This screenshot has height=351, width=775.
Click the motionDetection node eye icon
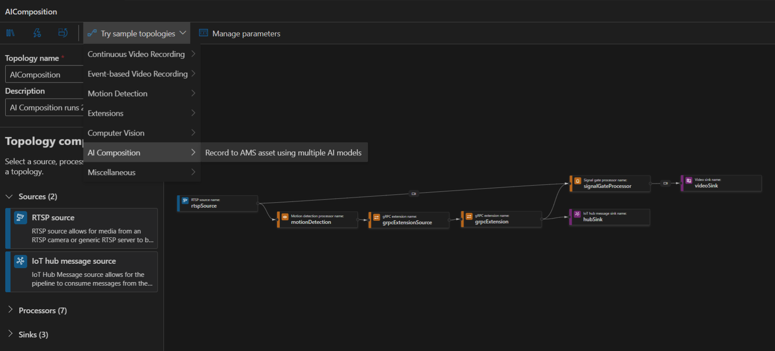click(x=285, y=217)
